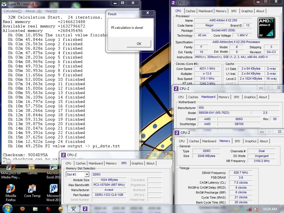Click CAS# Latency value 7.0 clocks
Screen dimensions: 284x213
241,182
